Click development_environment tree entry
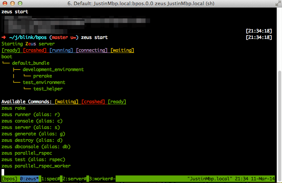Viewport: 282px width, 183px height. (53, 70)
